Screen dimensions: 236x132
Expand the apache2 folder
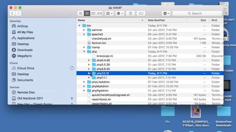84,34
